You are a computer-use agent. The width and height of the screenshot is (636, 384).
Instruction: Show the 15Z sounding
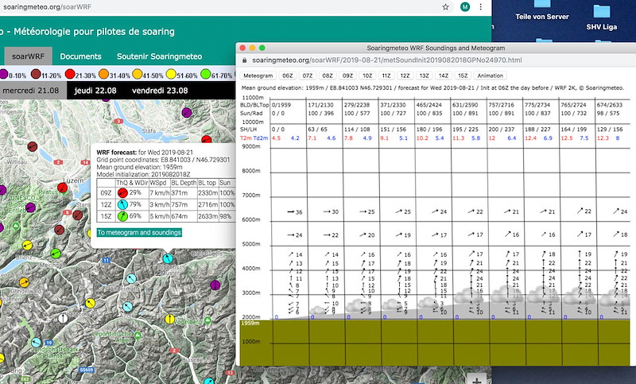click(x=463, y=76)
